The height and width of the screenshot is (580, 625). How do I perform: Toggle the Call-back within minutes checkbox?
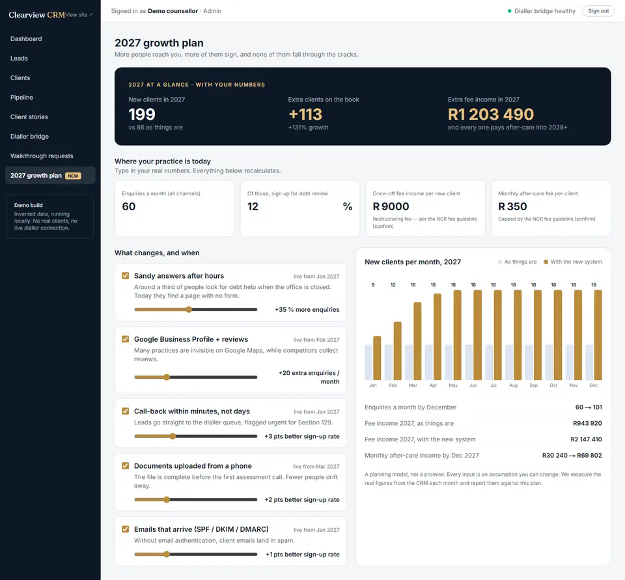125,411
